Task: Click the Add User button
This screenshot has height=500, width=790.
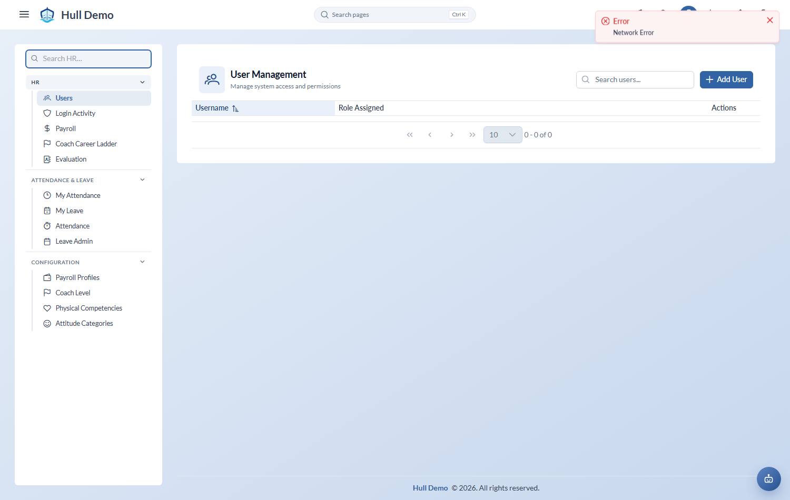Action: coord(726,79)
